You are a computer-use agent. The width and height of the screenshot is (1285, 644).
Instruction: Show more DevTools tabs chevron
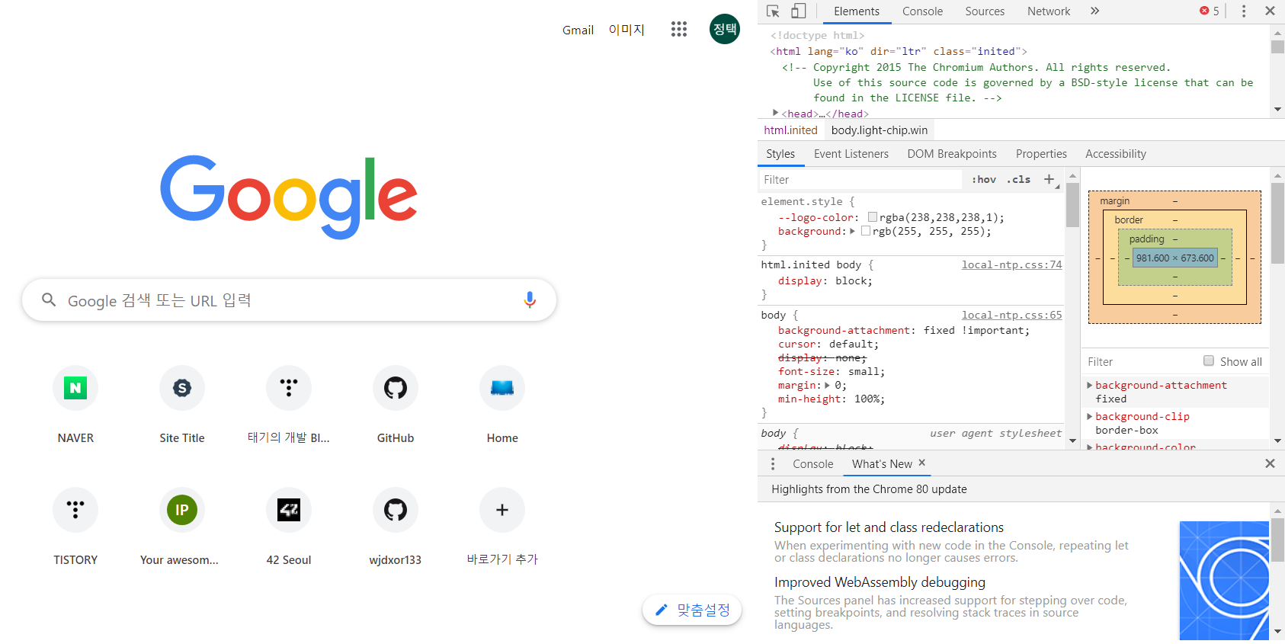click(x=1094, y=11)
